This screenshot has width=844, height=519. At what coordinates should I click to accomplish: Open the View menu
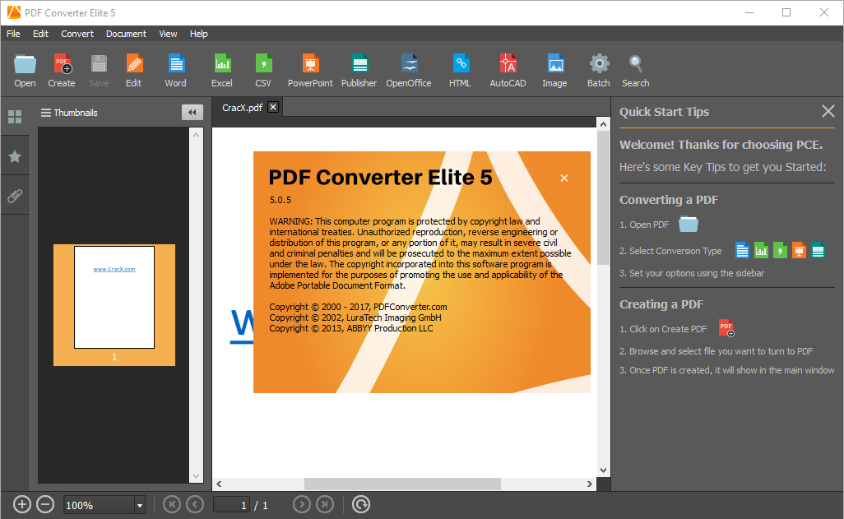(x=168, y=34)
